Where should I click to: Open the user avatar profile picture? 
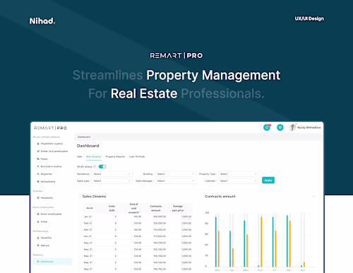(x=292, y=127)
